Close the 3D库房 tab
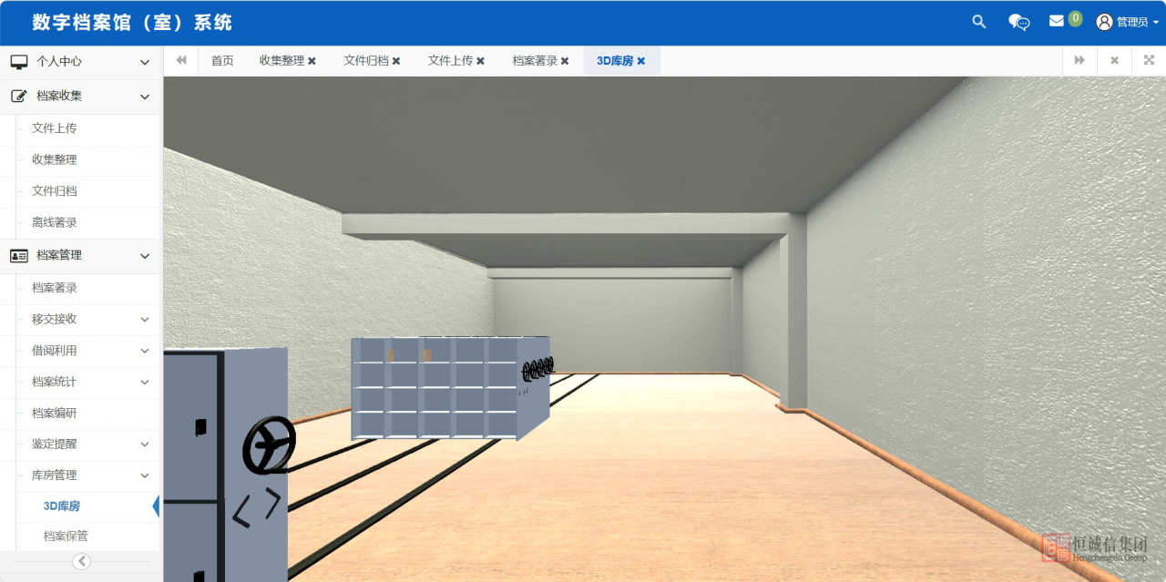 (641, 61)
